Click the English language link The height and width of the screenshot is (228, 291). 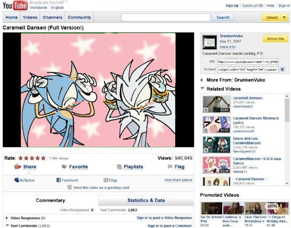point(57,7)
